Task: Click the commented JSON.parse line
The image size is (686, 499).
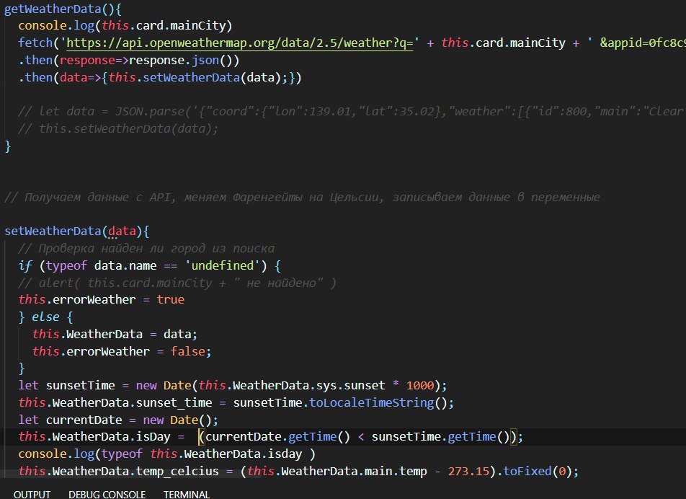Action: pyautogui.click(x=350, y=112)
